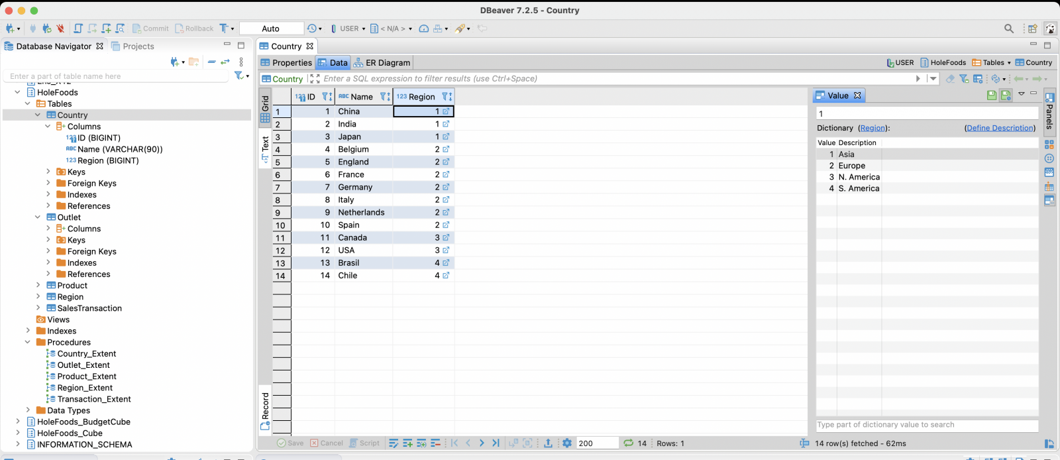1060x460 pixels.
Task: Toggle Link with Editor in Navigator
Action: pyautogui.click(x=225, y=62)
